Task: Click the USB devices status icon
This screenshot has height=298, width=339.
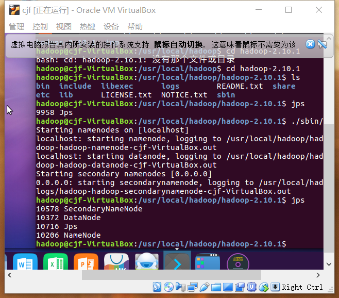Action: point(205,287)
